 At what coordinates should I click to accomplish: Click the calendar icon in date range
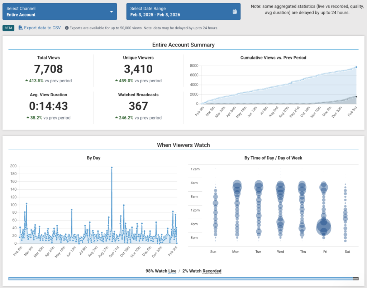click(x=235, y=12)
